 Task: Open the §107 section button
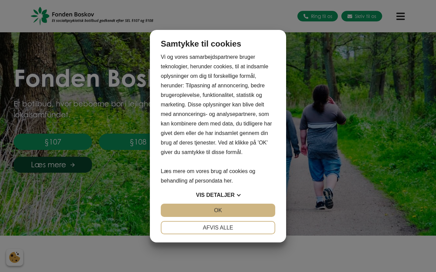click(53, 142)
